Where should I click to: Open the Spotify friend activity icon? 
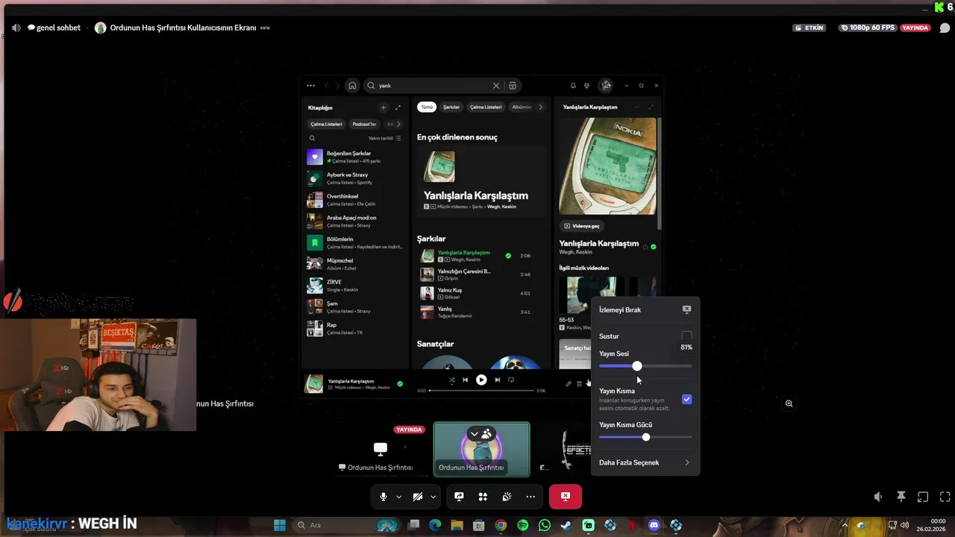pos(586,86)
